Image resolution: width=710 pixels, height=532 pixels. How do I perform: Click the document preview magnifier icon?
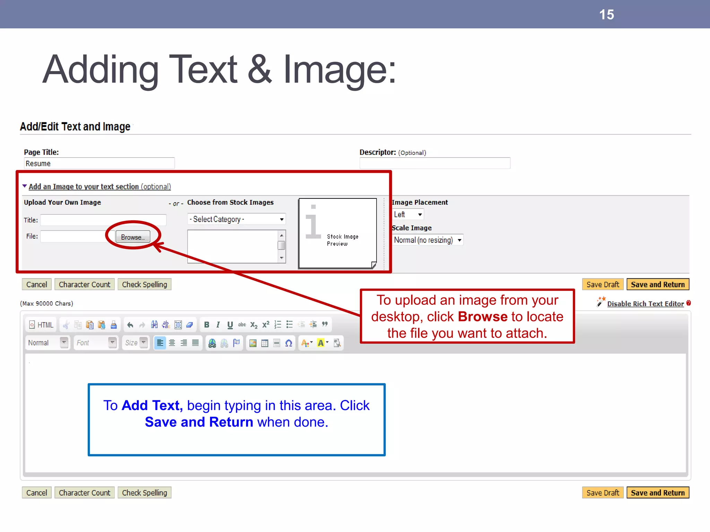click(337, 343)
